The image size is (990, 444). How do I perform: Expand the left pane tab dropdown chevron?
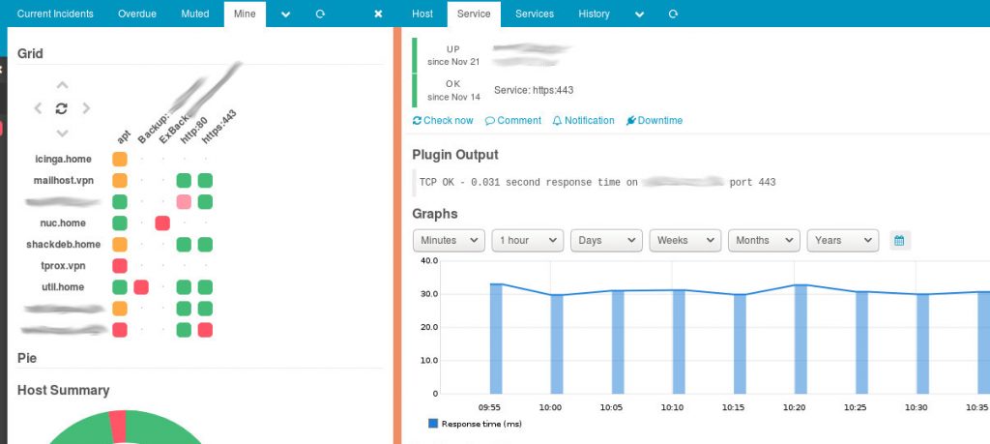click(285, 14)
